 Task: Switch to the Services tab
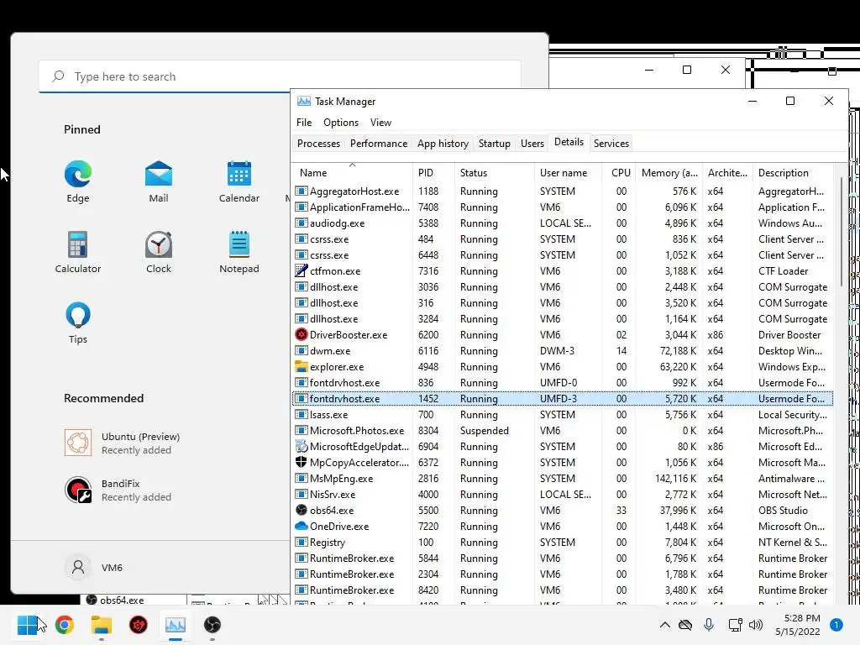coord(611,143)
